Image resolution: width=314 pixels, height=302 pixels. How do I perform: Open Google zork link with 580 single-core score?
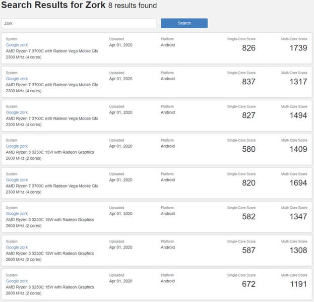pyautogui.click(x=17, y=146)
